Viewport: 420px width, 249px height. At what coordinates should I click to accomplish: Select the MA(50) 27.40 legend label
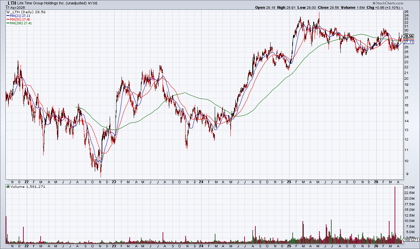point(21,19)
